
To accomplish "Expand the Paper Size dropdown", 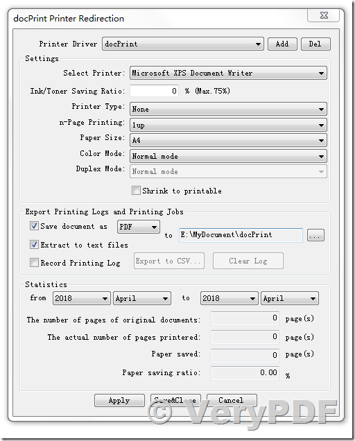I will 228,140.
